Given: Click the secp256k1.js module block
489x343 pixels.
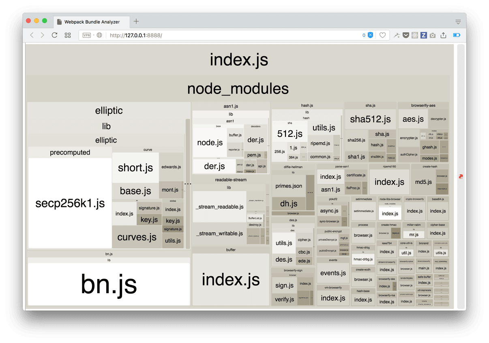Looking at the screenshot, I should tap(70, 203).
